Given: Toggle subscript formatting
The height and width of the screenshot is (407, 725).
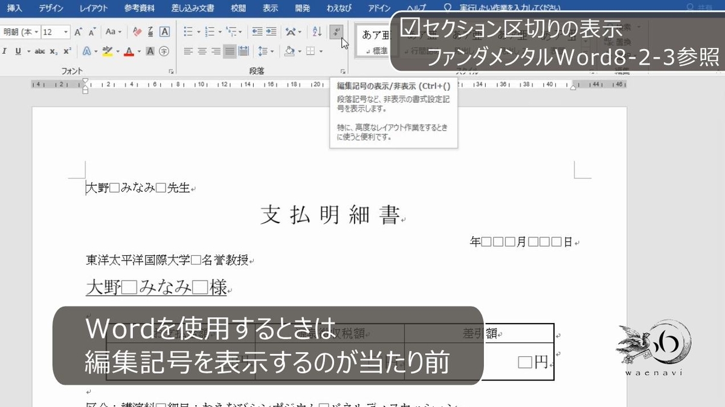Looking at the screenshot, I should click(x=54, y=51).
